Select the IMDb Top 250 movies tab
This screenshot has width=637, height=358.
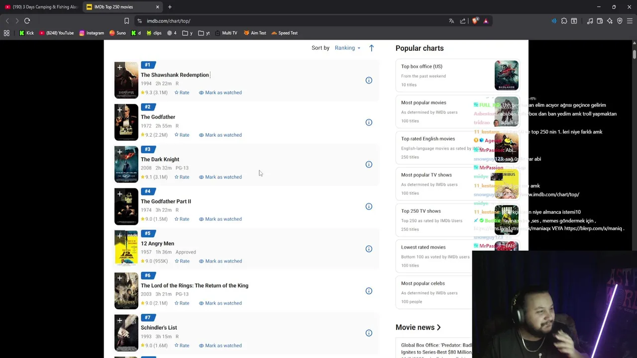123,7
